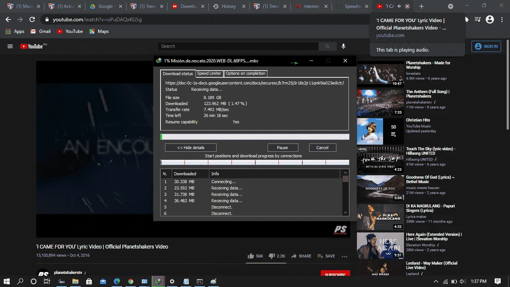Cancel the download
The image size is (510, 287).
click(x=323, y=148)
